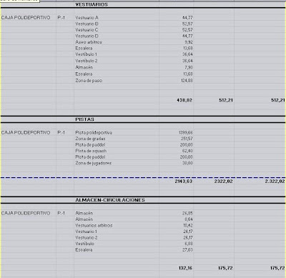Screen dimensions: 286x278
Task: Select the Almacén cell valued 26,85
Action: 84,213
